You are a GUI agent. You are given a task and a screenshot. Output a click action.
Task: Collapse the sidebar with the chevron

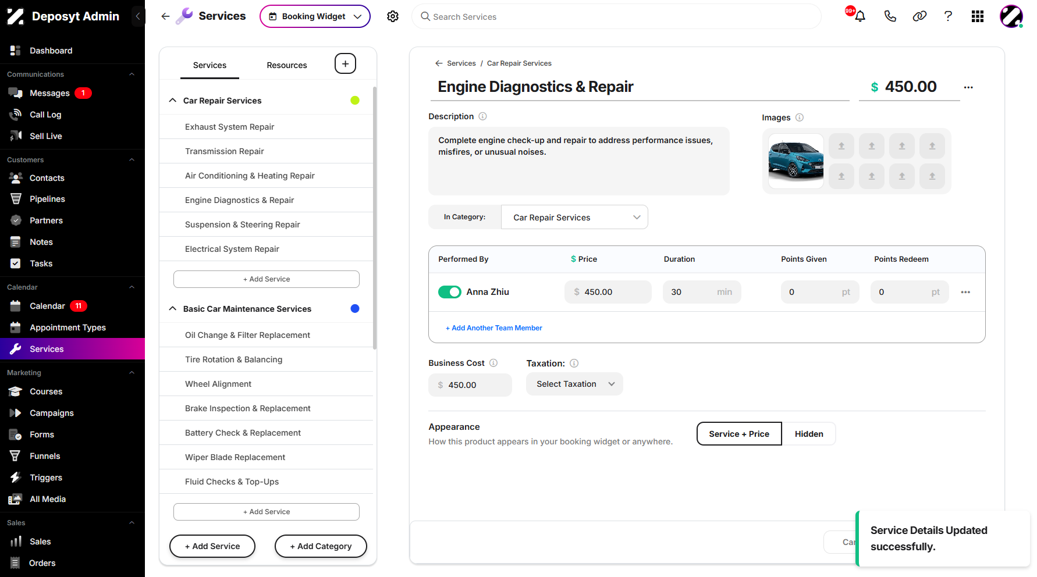click(x=138, y=16)
